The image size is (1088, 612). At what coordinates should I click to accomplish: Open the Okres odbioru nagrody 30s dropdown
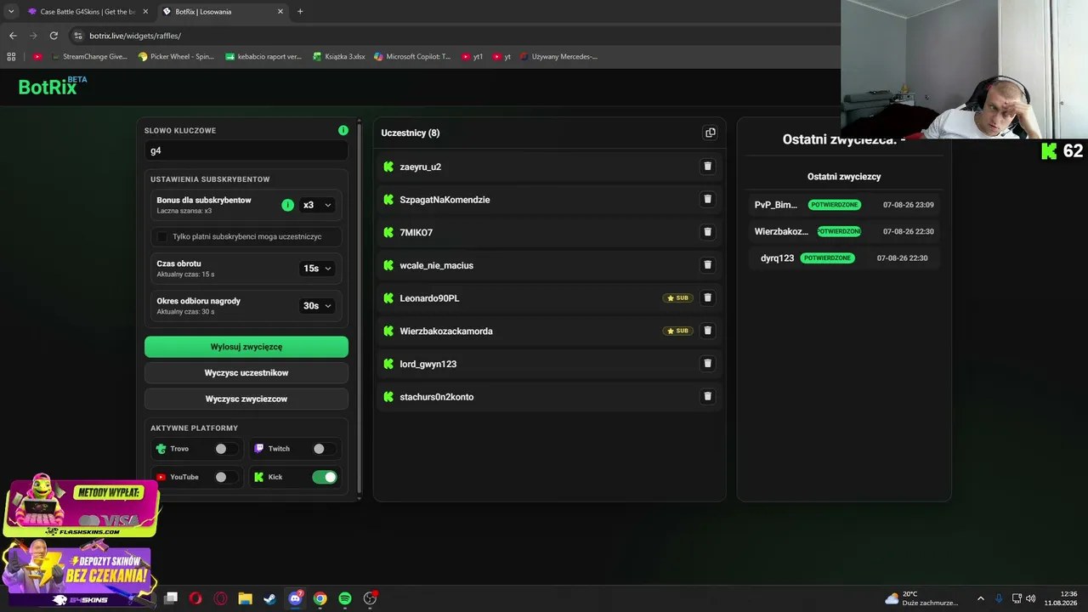click(317, 306)
